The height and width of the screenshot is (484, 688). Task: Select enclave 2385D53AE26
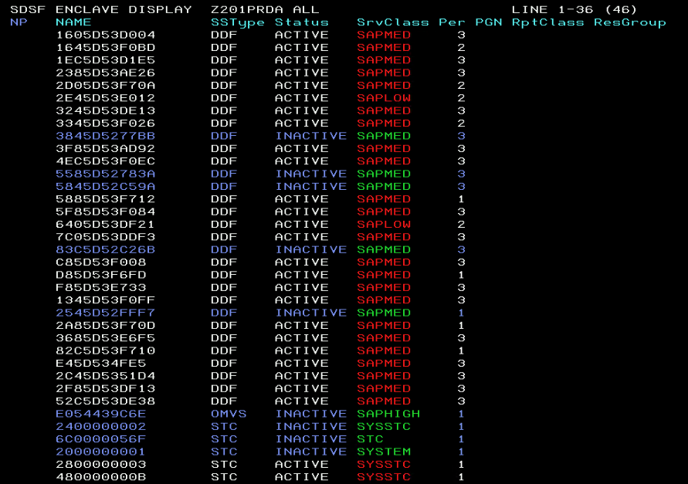(x=106, y=73)
